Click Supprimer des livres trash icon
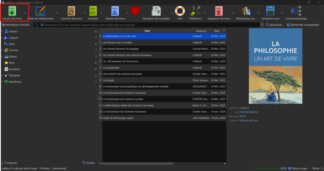This screenshot has height=171, width=324. coord(219,11)
